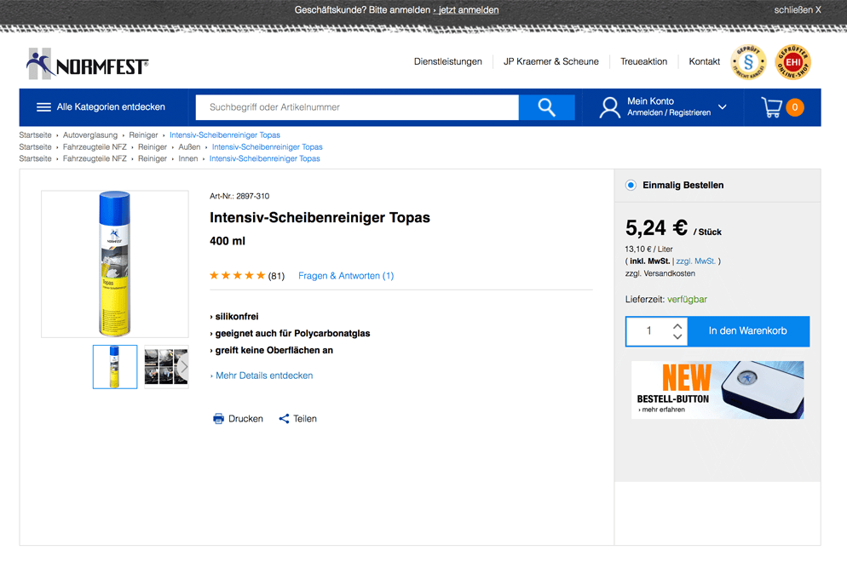This screenshot has height=562, width=847.
Task: Click the verfügbar delivery status
Action: tap(687, 299)
